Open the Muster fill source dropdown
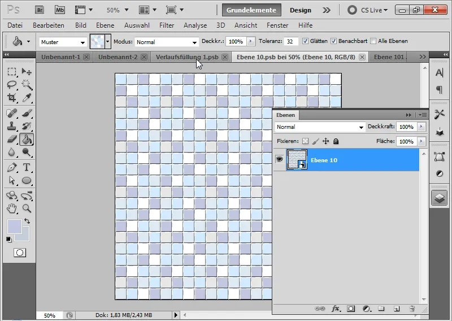This screenshot has height=321, width=452. coord(63,42)
